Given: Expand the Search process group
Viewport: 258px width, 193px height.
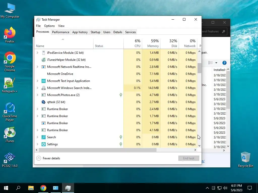Looking at the screenshot, I should [38, 137].
